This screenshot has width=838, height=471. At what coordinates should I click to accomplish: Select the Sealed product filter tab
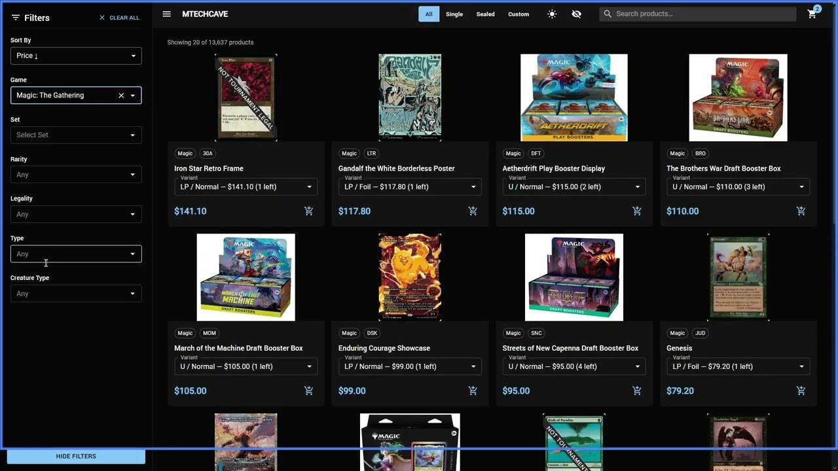tap(485, 14)
